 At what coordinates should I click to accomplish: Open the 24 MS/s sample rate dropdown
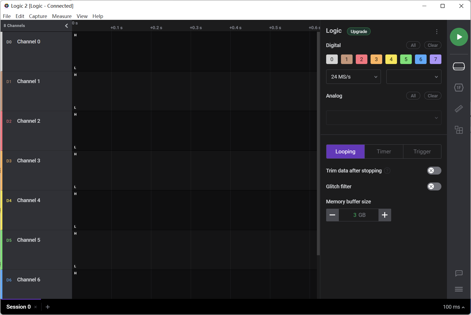tap(353, 77)
